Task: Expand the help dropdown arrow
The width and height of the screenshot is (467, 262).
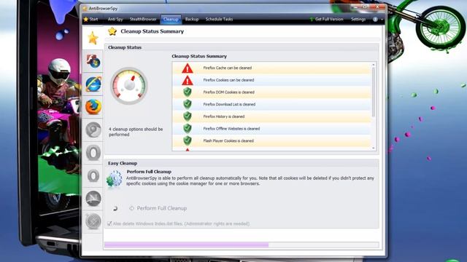Action: [382, 20]
